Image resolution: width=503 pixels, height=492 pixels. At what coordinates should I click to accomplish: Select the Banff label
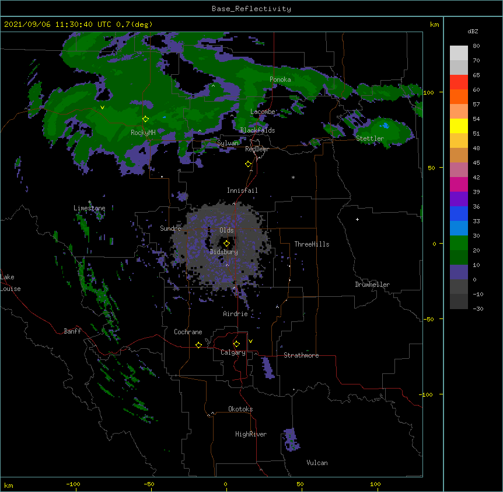click(72, 331)
